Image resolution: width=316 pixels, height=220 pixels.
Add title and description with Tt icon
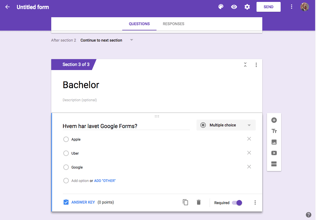click(274, 131)
